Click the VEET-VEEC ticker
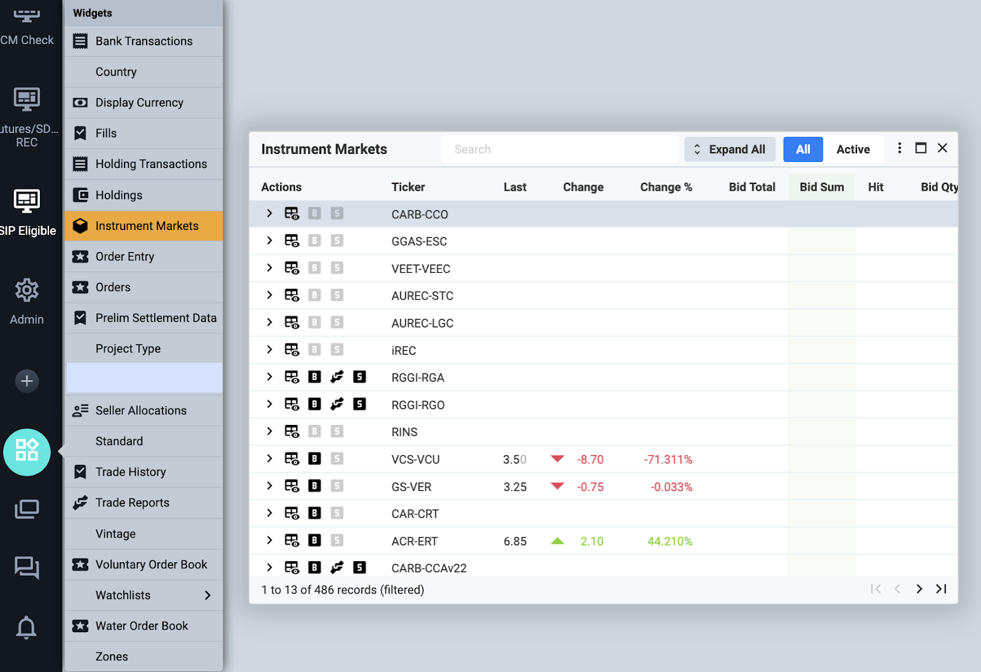The image size is (981, 672). pos(421,269)
